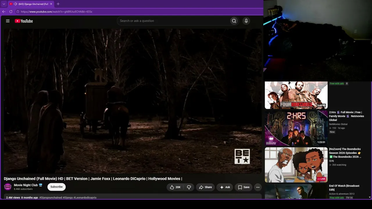372x209 pixels.
Task: Open the more actions three-dot menu
Action: pyautogui.click(x=258, y=187)
